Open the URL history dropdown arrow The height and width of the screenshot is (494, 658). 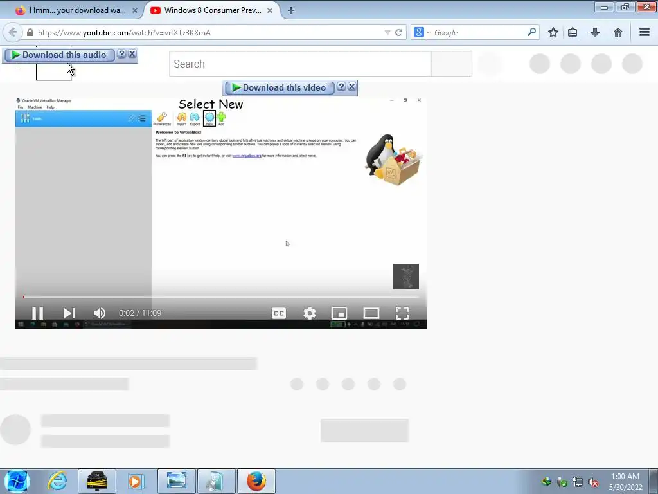(387, 32)
